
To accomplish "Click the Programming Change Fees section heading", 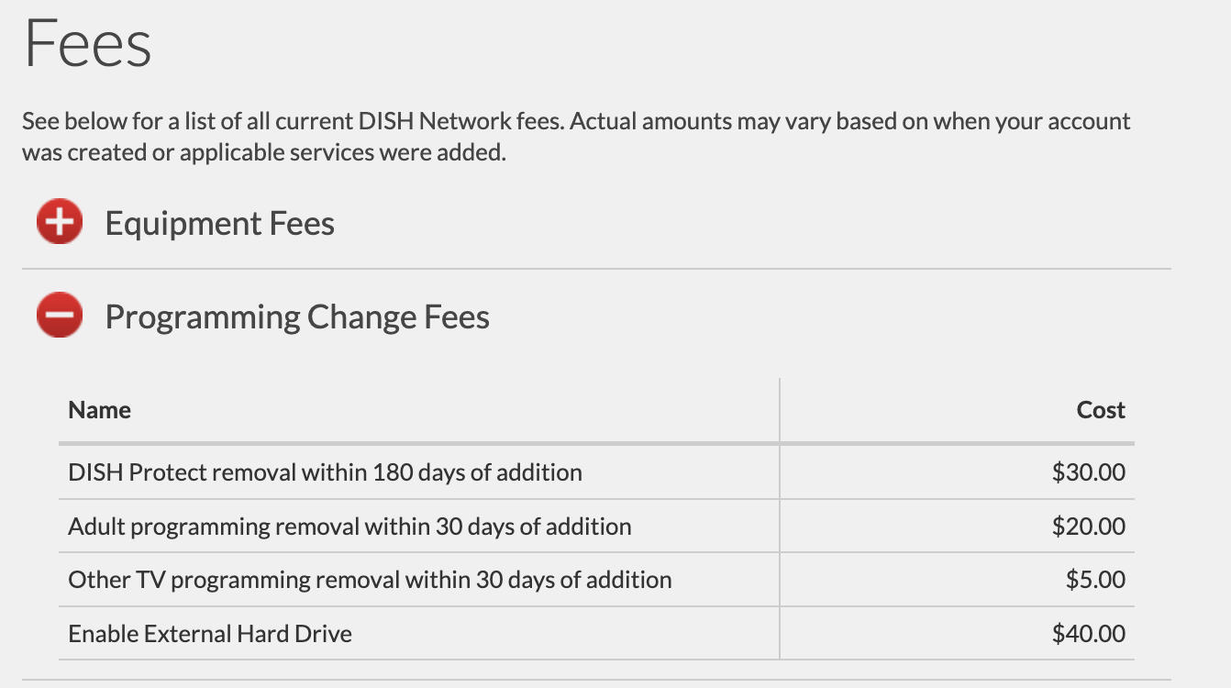I will click(x=297, y=316).
